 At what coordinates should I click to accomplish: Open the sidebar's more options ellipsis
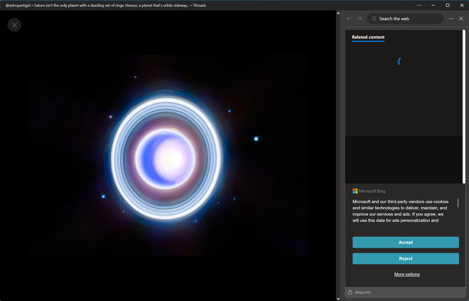451,18
